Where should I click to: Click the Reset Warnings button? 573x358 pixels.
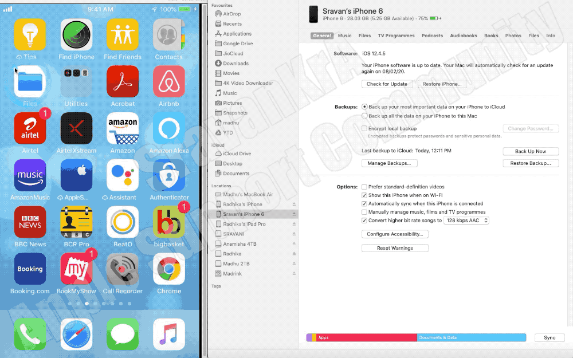(395, 248)
